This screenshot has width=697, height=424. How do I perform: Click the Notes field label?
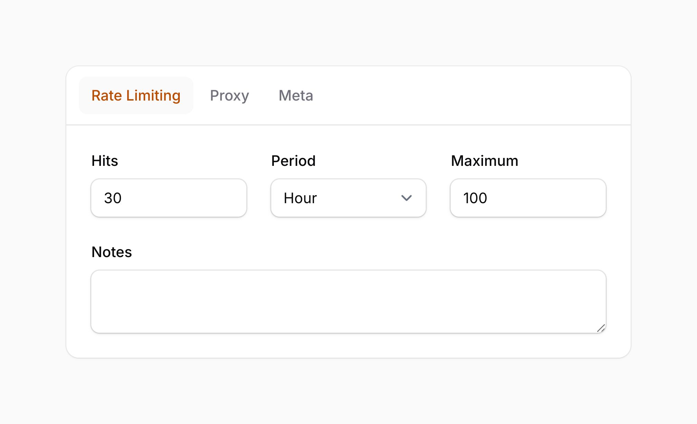[111, 252]
